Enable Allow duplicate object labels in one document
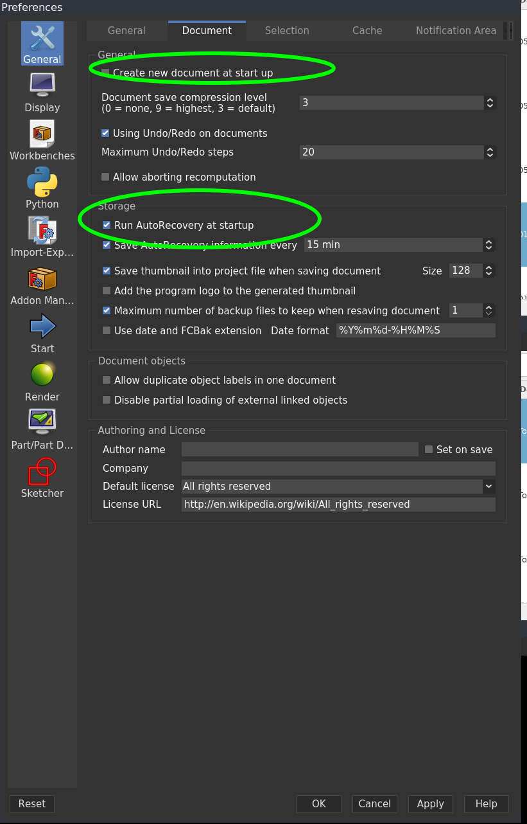This screenshot has height=824, width=527. point(106,380)
